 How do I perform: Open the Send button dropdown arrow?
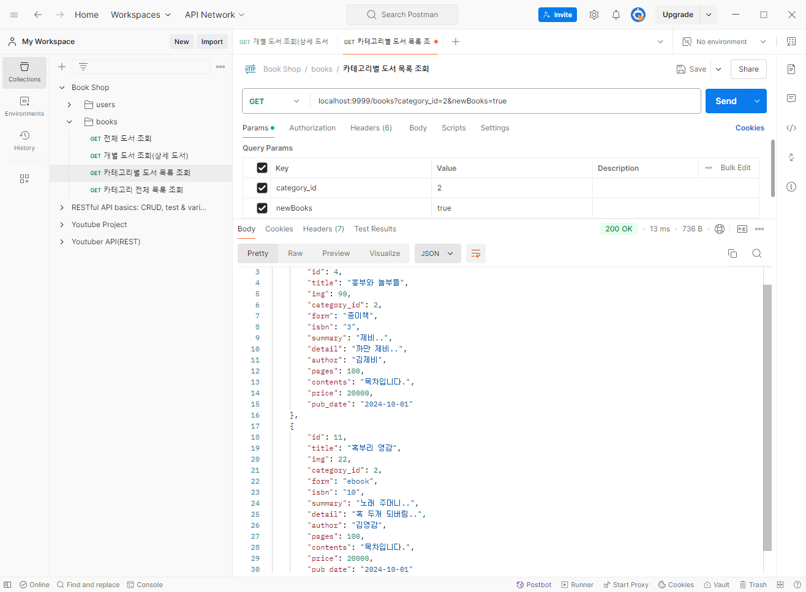tap(757, 101)
